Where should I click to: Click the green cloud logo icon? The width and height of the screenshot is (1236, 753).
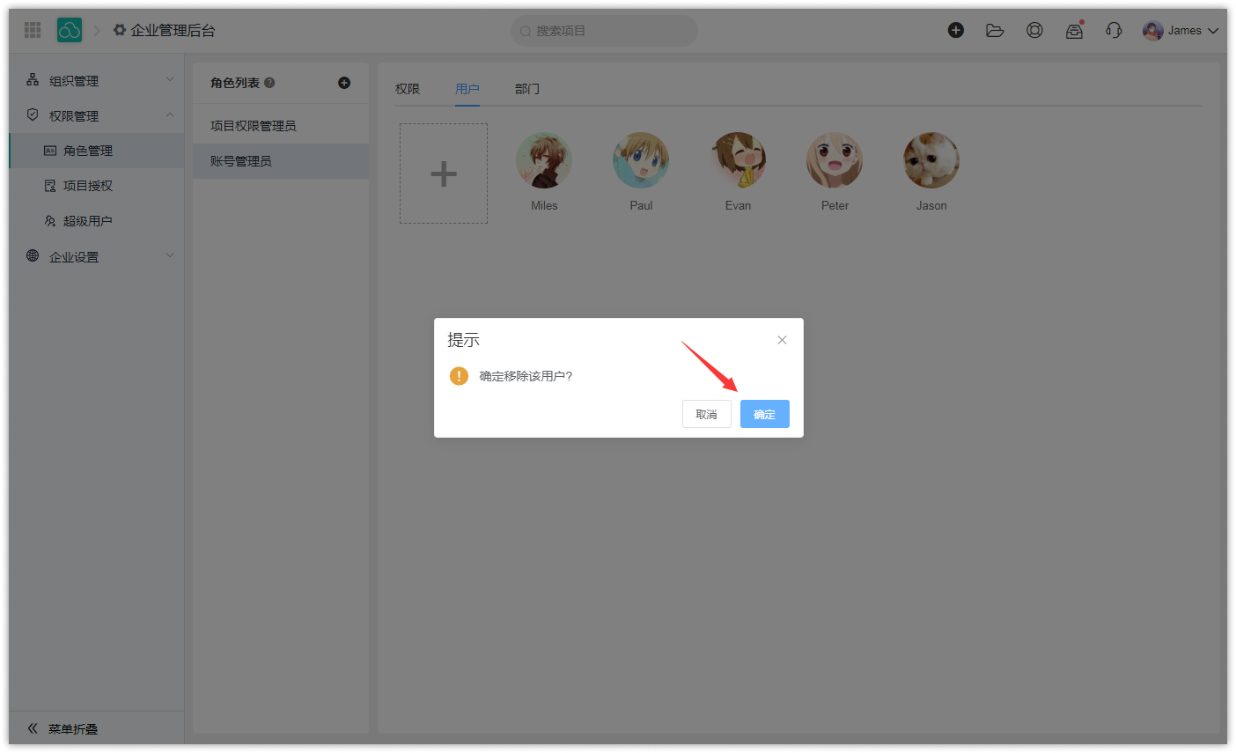point(70,30)
